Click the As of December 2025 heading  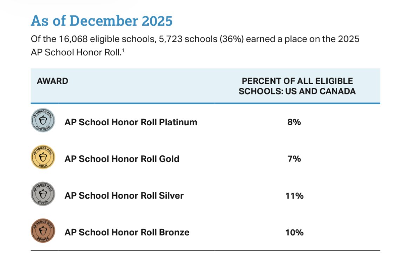click(101, 21)
